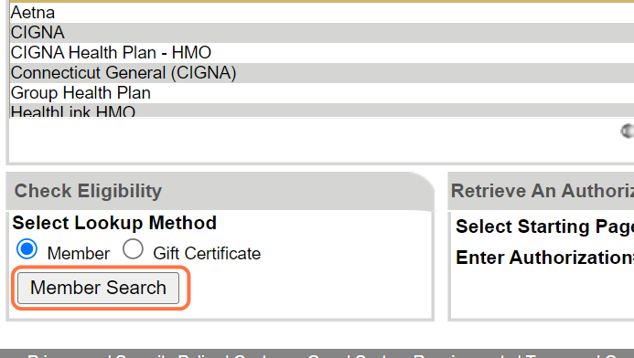Click the Select Lookup Method label
The height and width of the screenshot is (358, 634).
click(114, 223)
